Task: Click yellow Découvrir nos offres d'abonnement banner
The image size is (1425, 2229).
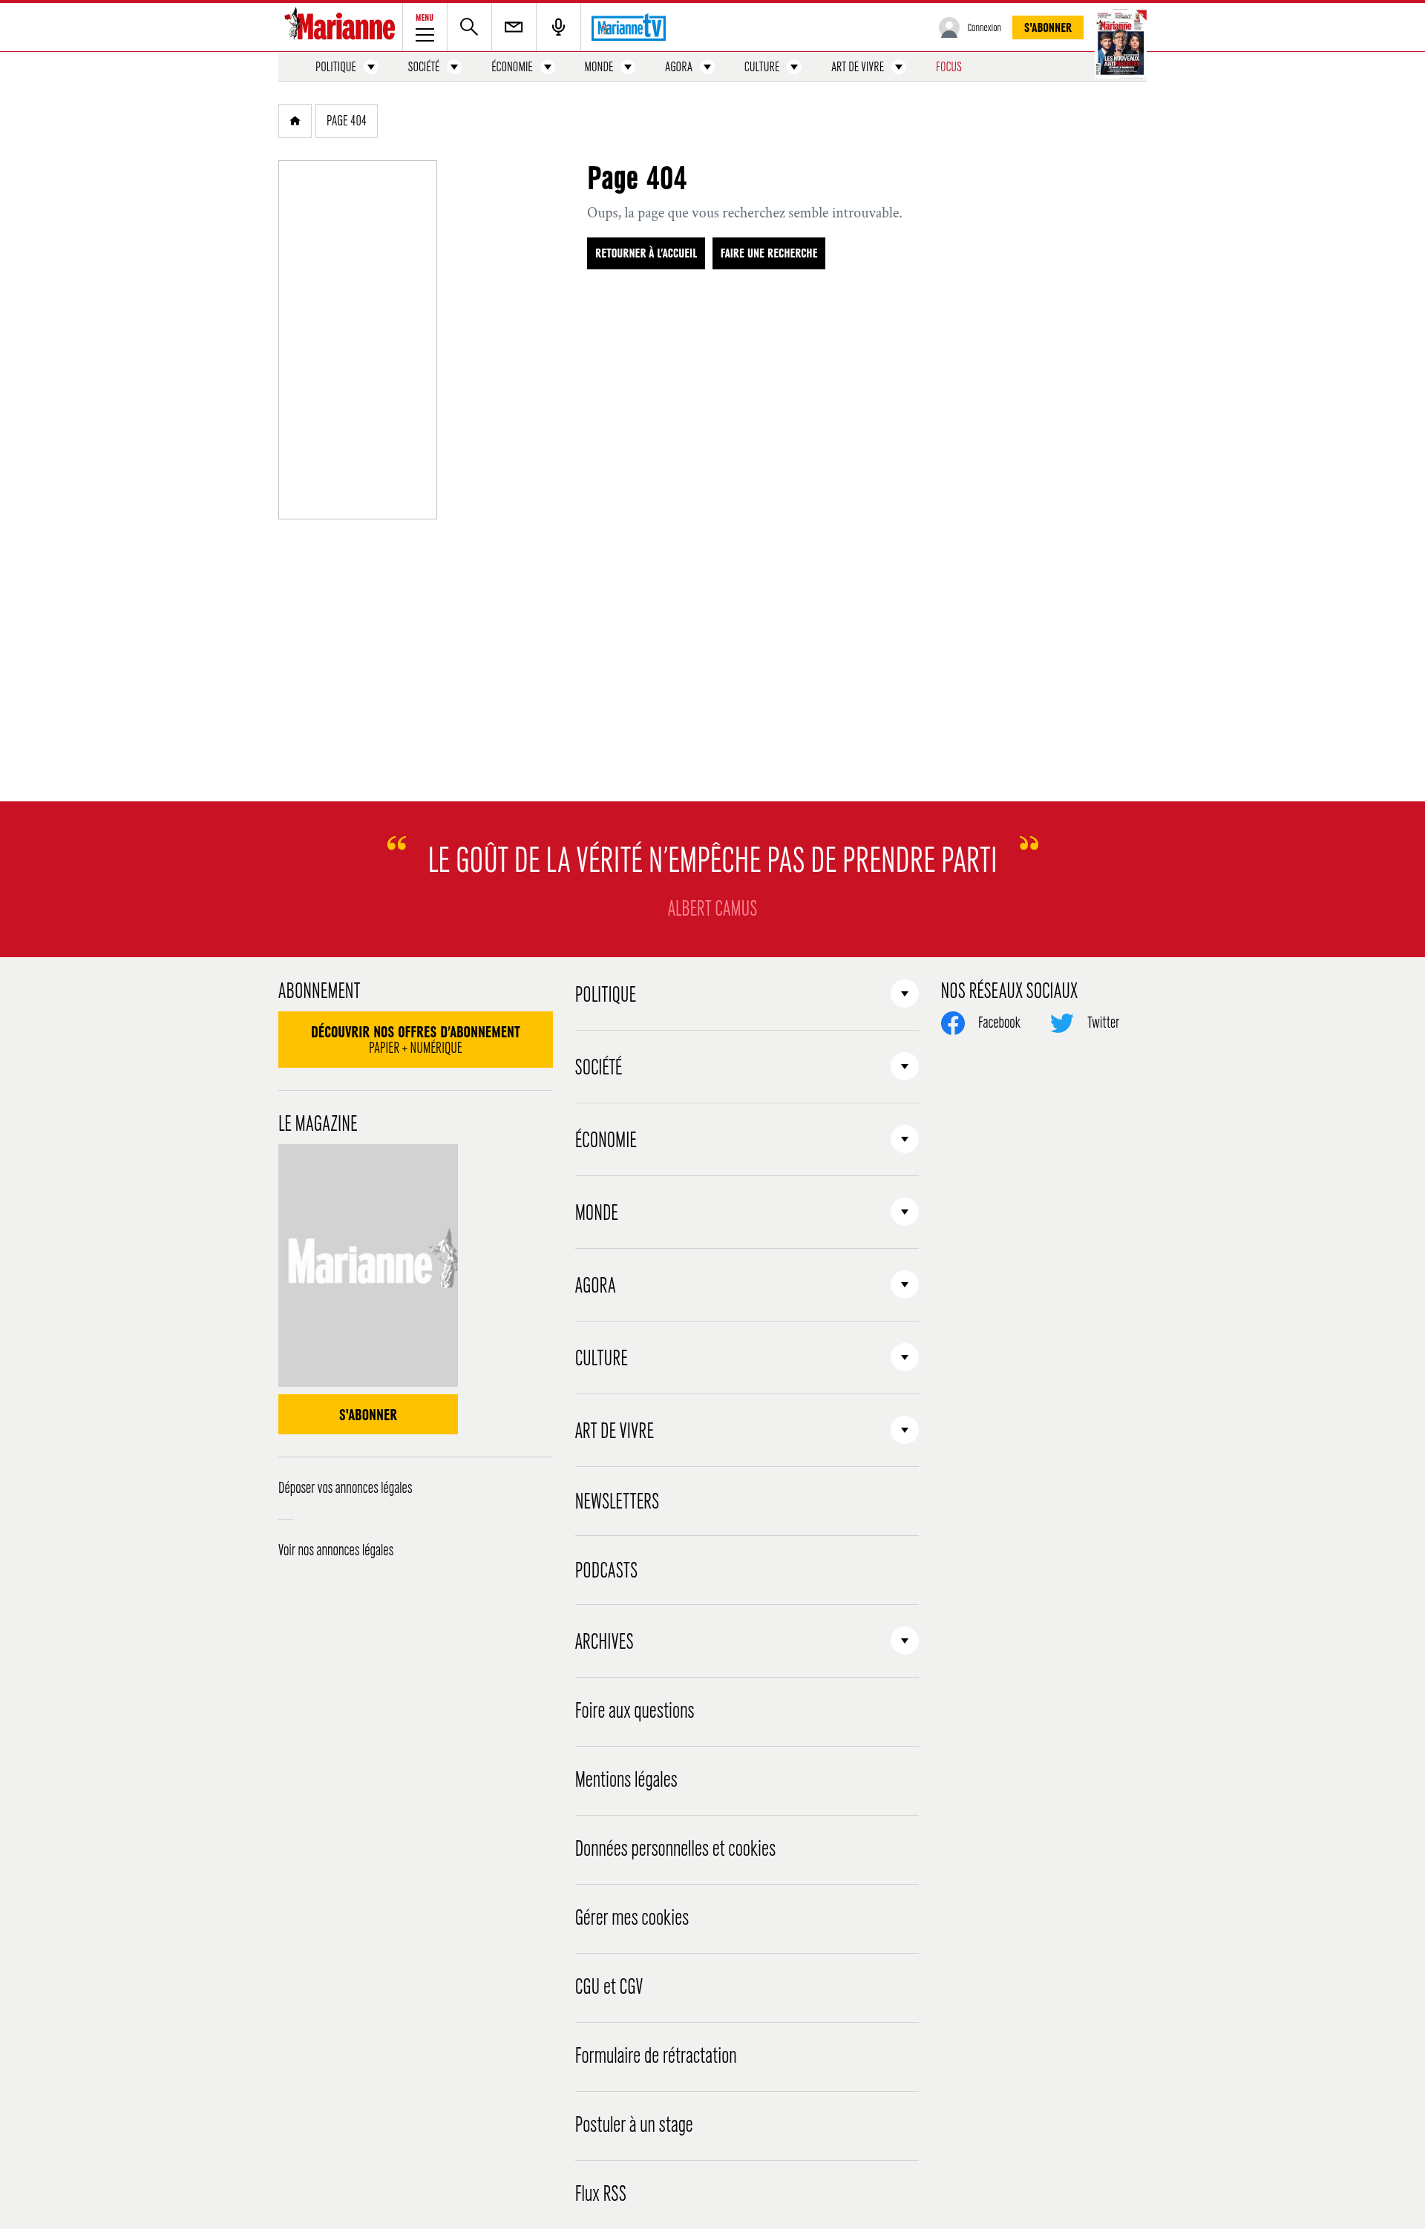Action: coord(415,1040)
